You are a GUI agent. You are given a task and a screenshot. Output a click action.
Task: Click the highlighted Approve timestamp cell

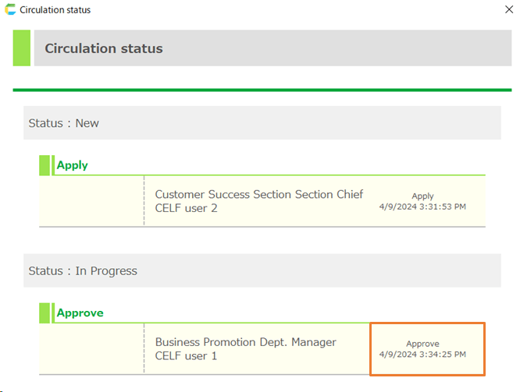point(427,349)
